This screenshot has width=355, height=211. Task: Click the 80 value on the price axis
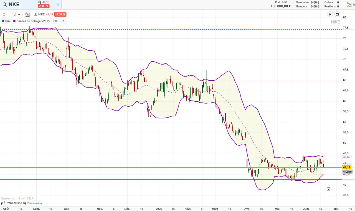tap(345, 17)
